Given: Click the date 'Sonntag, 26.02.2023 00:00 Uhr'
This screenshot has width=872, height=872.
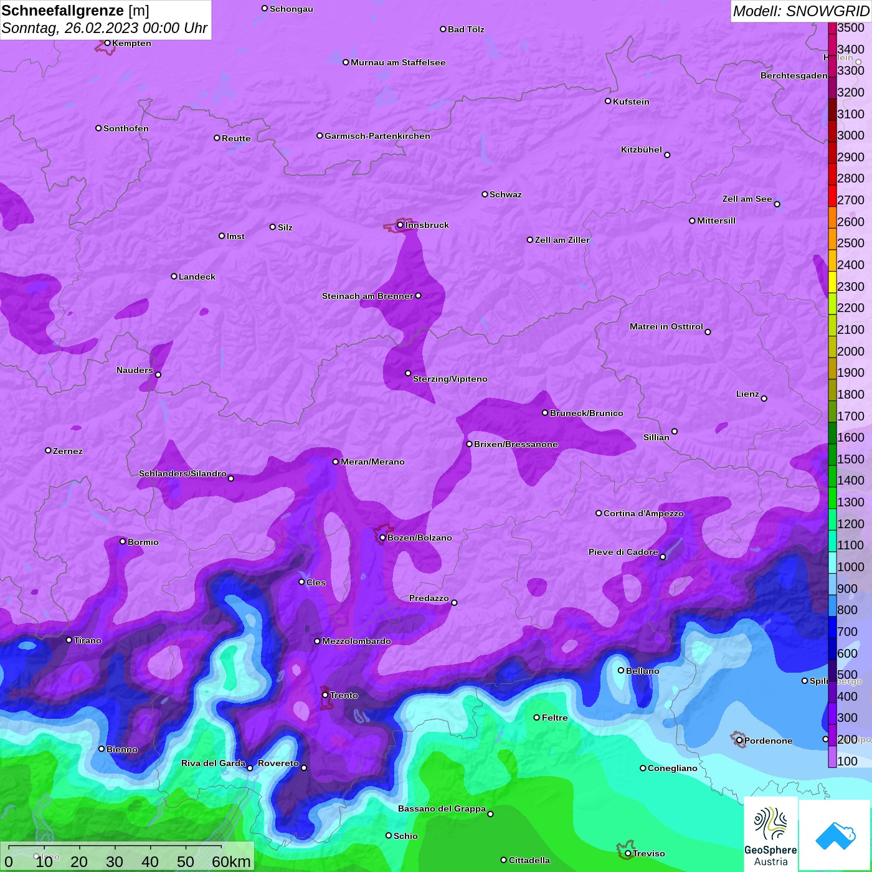Looking at the screenshot, I should [105, 28].
